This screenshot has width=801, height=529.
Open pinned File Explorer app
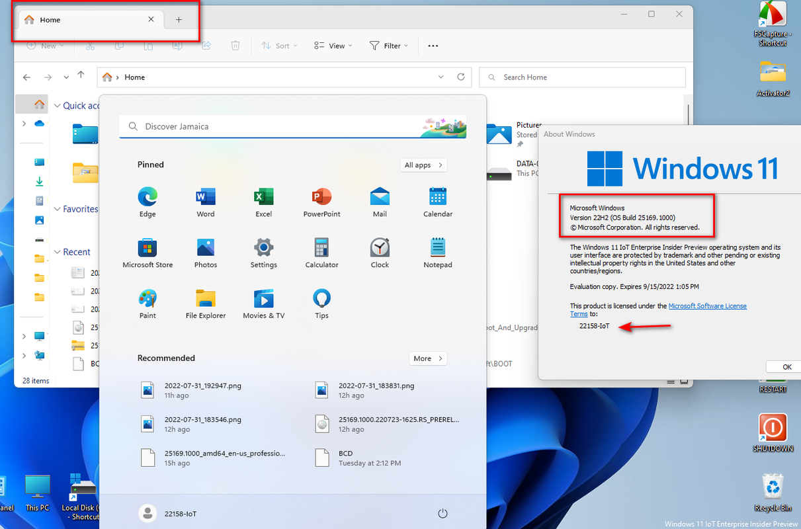pyautogui.click(x=206, y=304)
